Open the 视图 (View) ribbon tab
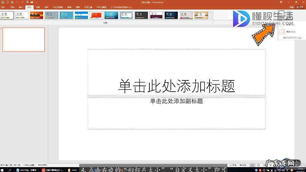The width and height of the screenshot is (306, 172). pos(78,7)
